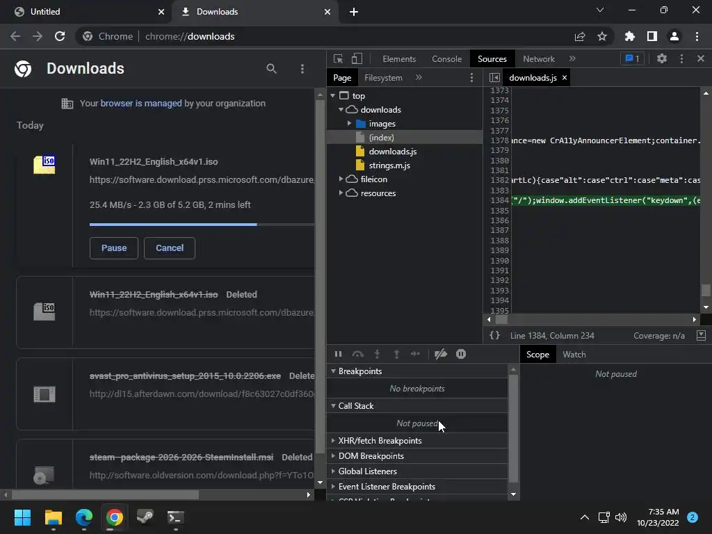Switch to the Watch tab

click(574, 355)
